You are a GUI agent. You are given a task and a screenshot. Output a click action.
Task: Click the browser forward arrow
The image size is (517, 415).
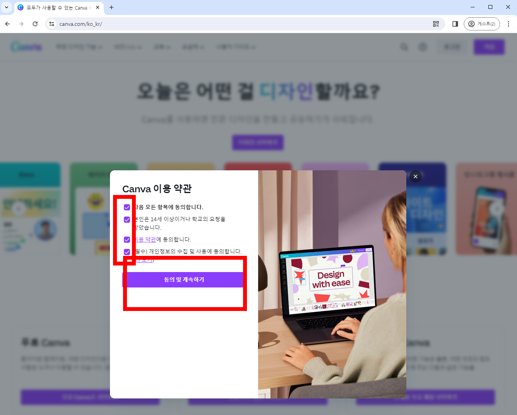coord(21,24)
